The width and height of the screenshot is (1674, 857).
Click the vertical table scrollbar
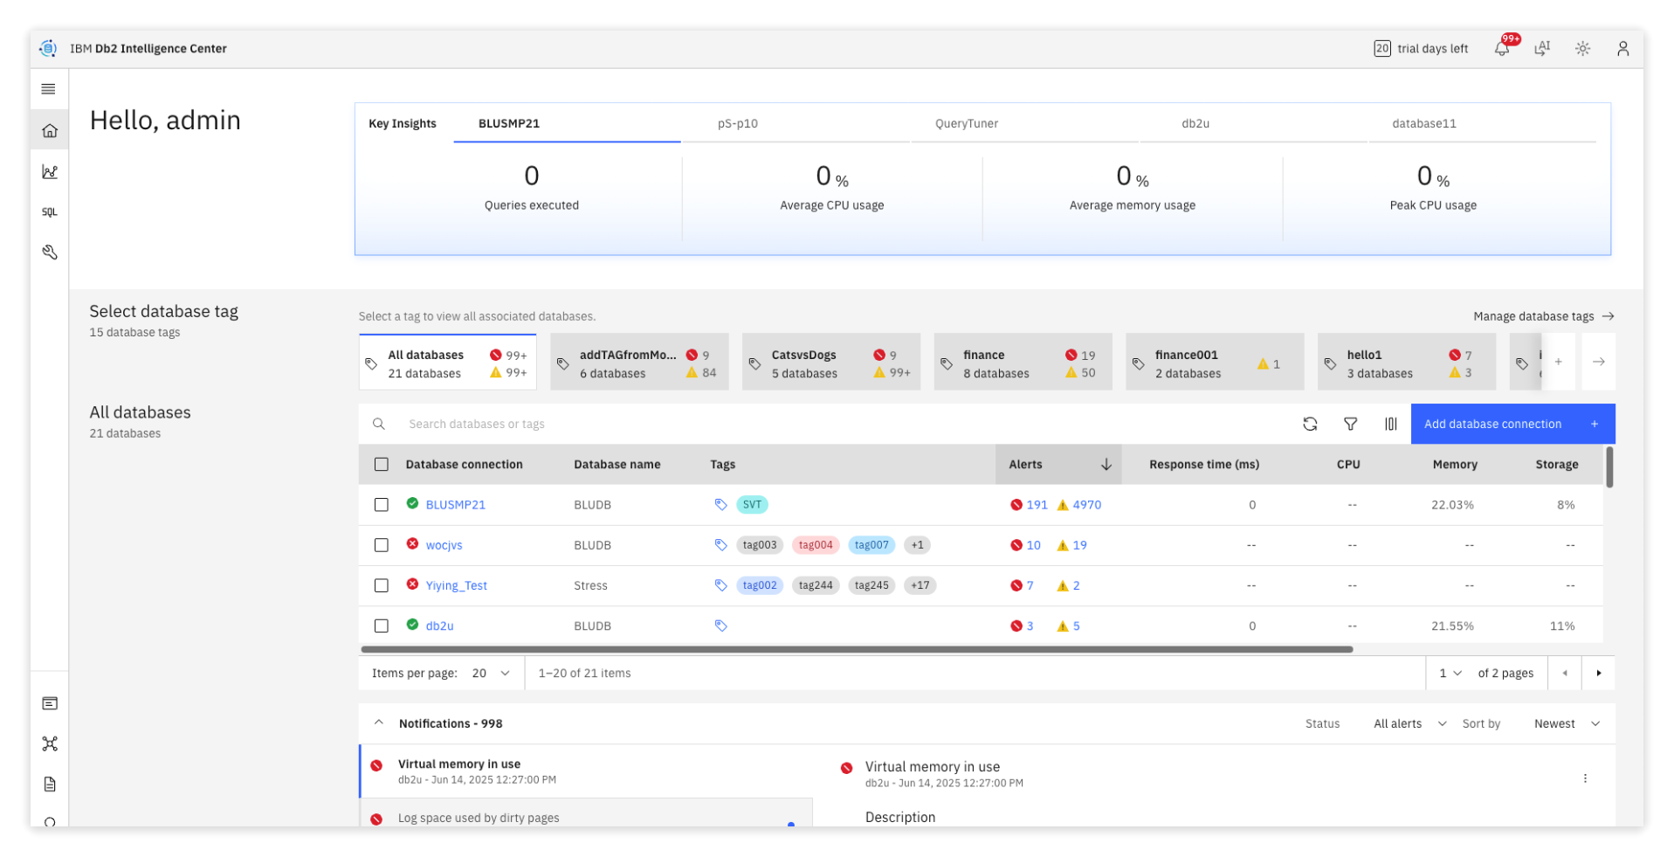point(1609,467)
